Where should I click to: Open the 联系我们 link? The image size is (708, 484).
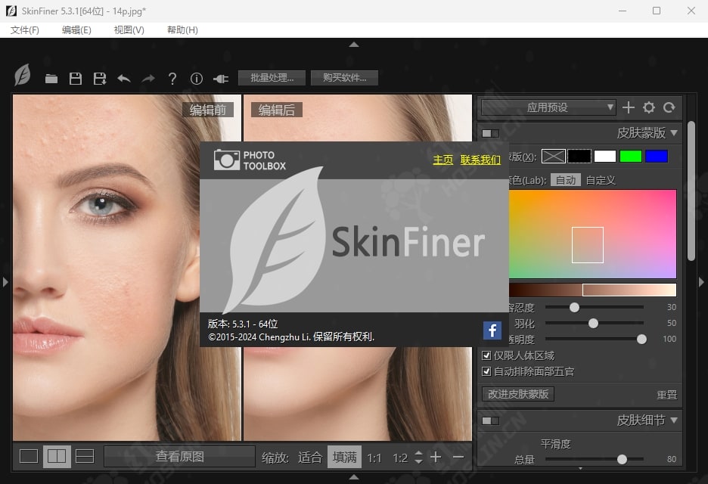(480, 160)
